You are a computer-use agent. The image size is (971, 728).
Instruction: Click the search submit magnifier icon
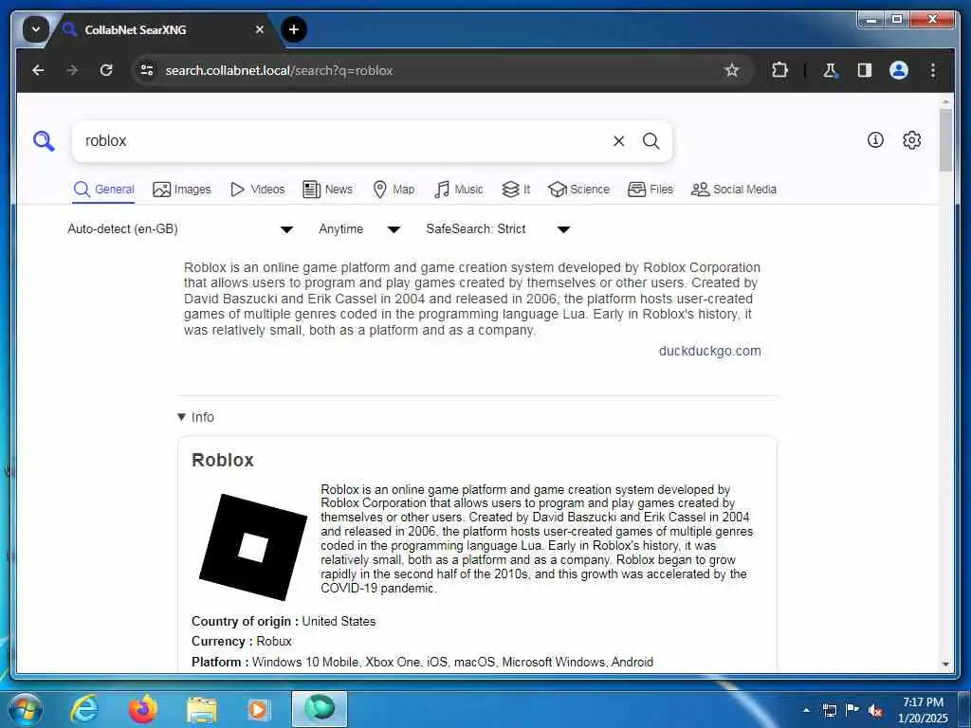(650, 141)
